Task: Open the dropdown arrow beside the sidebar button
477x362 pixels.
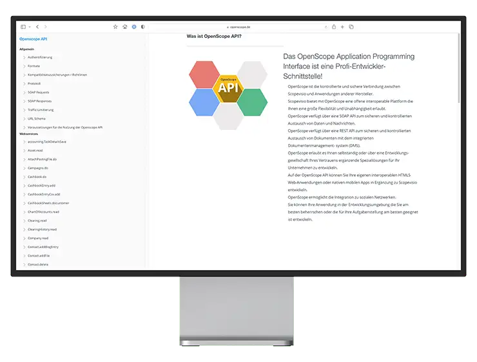Action: pyautogui.click(x=30, y=27)
